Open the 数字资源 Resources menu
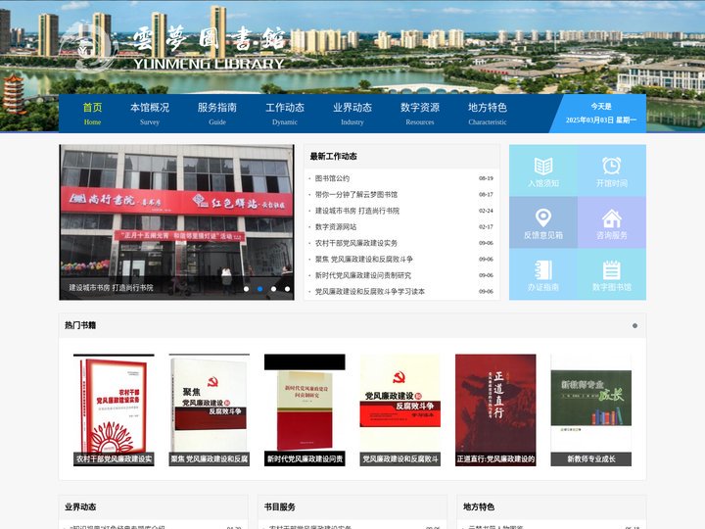Image resolution: width=705 pixels, height=529 pixels. pyautogui.click(x=419, y=114)
